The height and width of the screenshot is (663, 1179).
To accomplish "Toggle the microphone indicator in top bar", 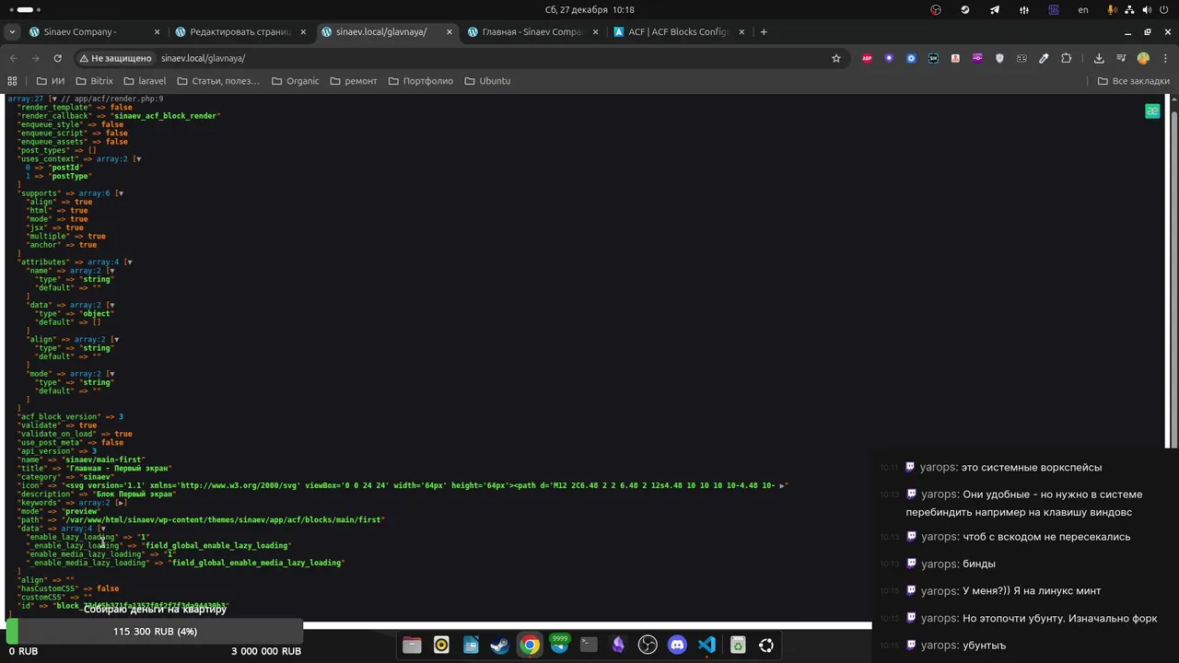I will [x=1113, y=9].
